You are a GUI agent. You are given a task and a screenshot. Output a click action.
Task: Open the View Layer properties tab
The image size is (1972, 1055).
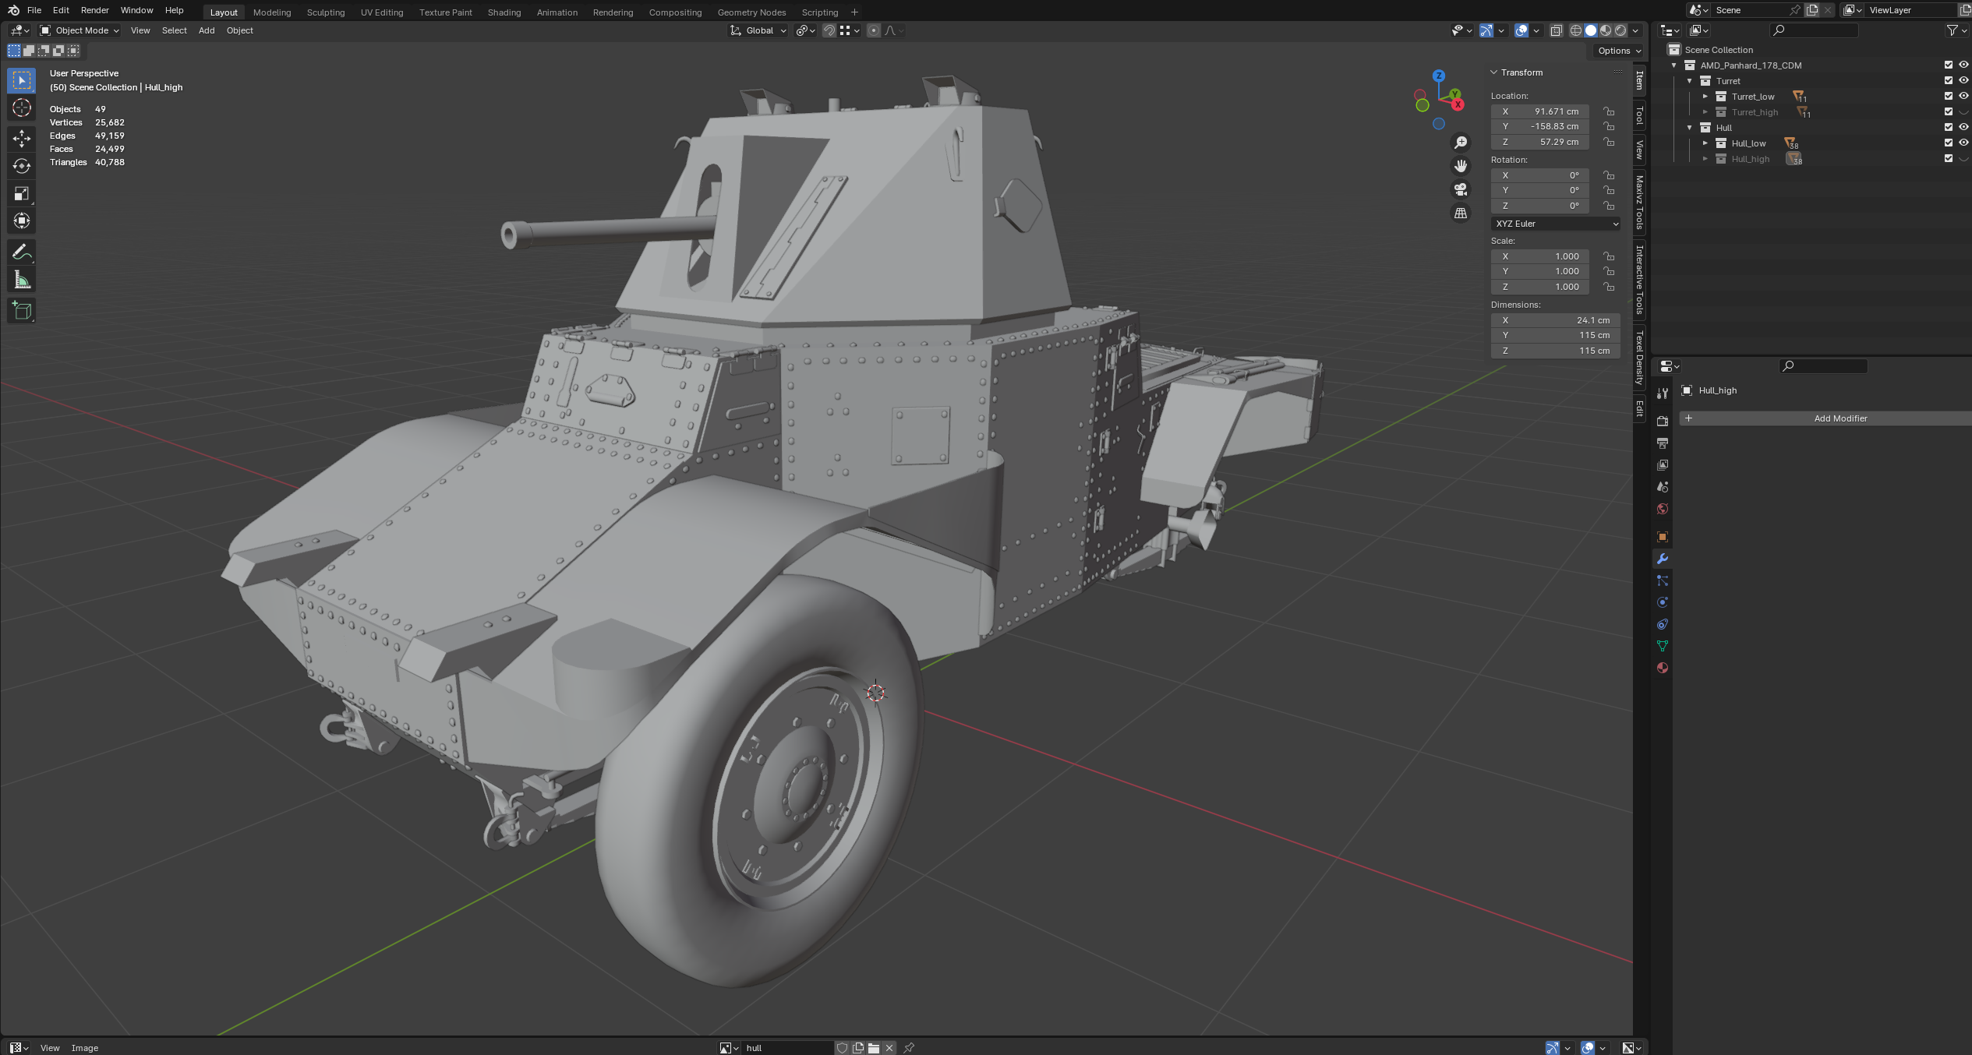(1663, 464)
